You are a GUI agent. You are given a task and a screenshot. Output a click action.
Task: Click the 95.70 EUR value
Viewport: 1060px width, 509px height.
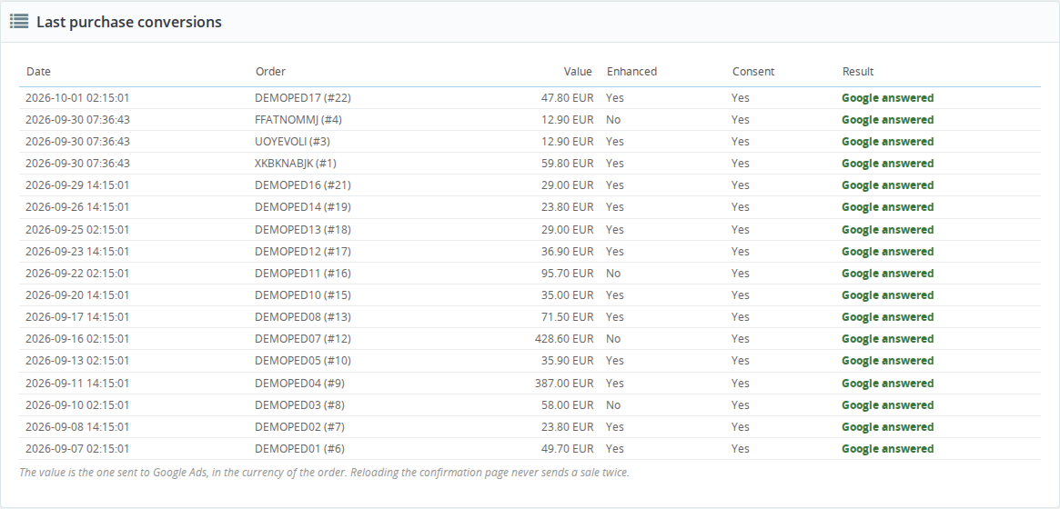click(x=567, y=274)
